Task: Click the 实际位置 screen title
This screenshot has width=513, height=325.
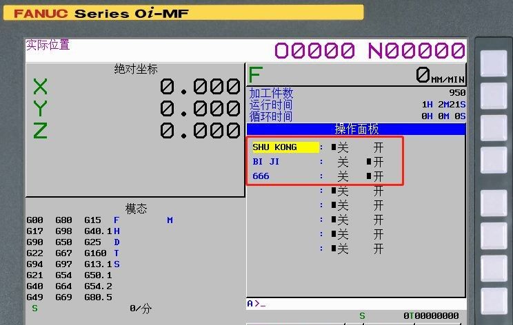Action: click(x=48, y=45)
